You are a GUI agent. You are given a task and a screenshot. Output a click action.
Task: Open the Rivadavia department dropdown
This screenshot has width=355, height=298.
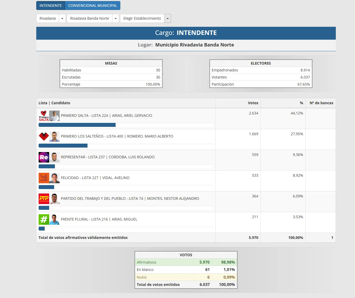pyautogui.click(x=62, y=18)
